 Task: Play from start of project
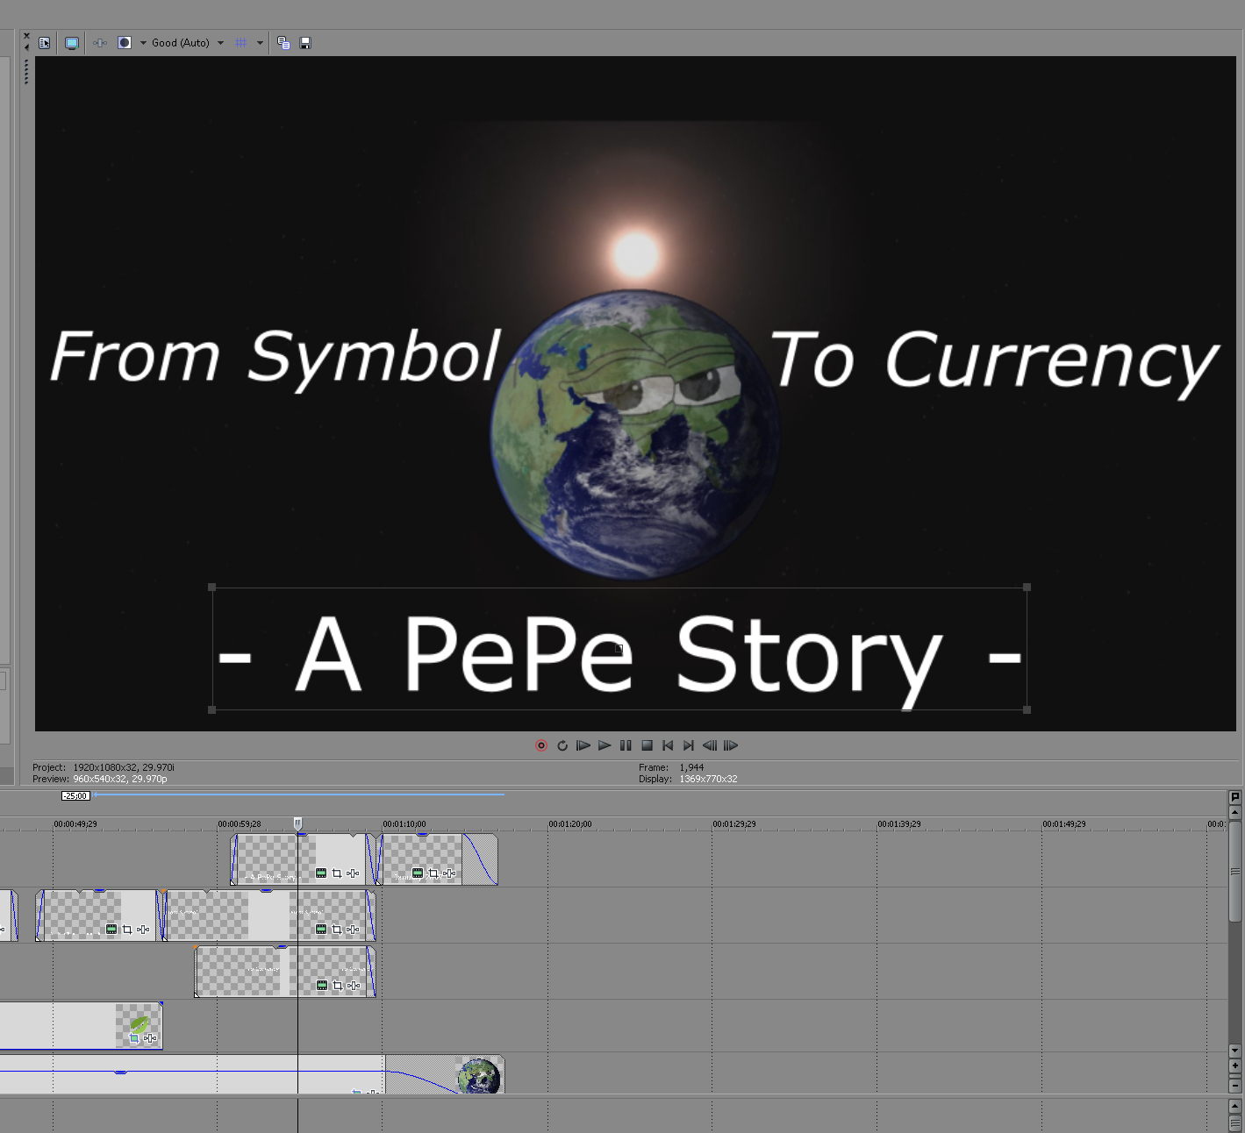pyautogui.click(x=583, y=745)
